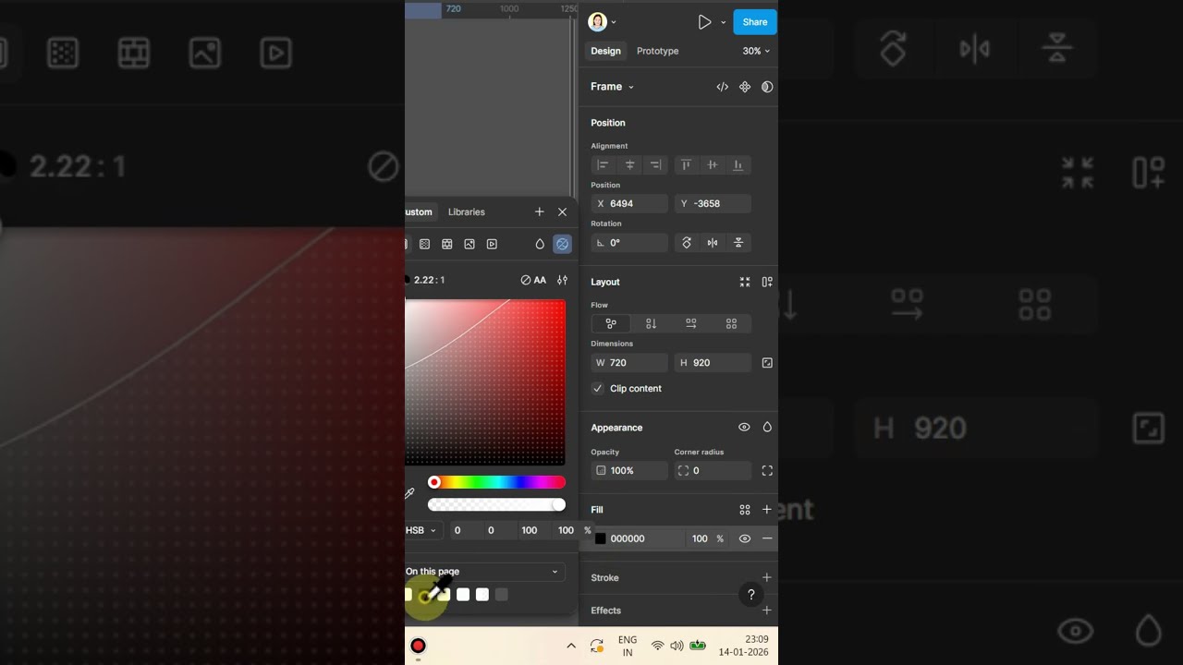Click the half-circle mask icon beside Frame
1183x665 pixels.
767,87
